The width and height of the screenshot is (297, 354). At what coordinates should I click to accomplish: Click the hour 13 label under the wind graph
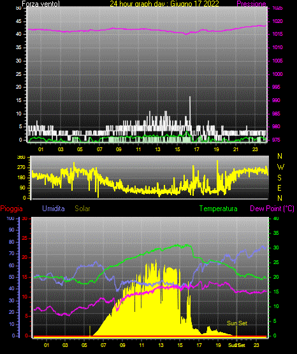click(x=157, y=149)
